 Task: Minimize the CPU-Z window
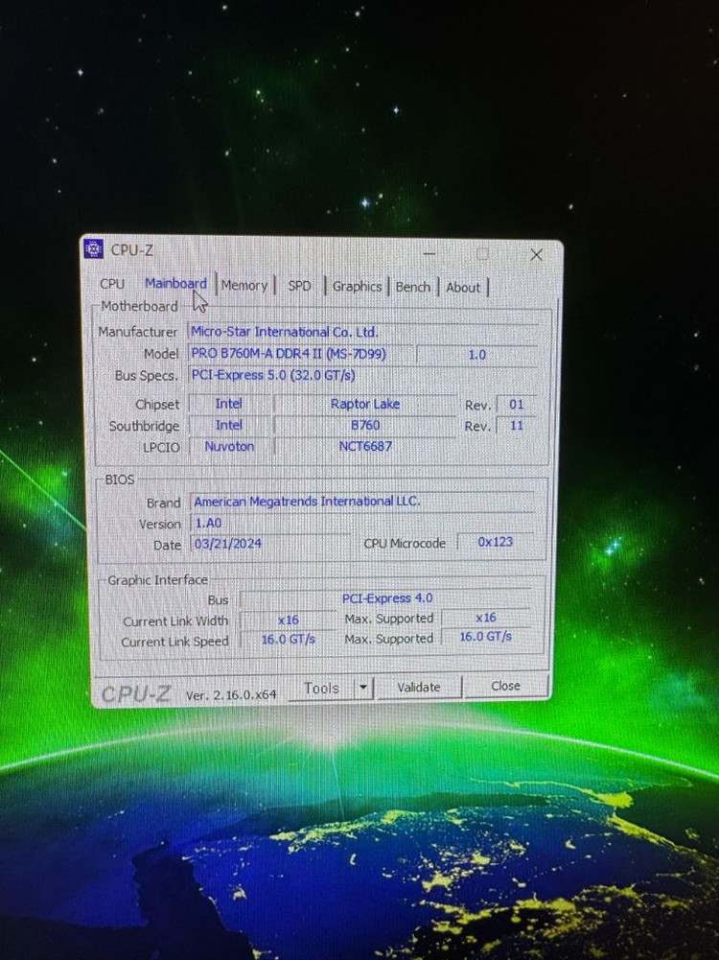tap(429, 253)
